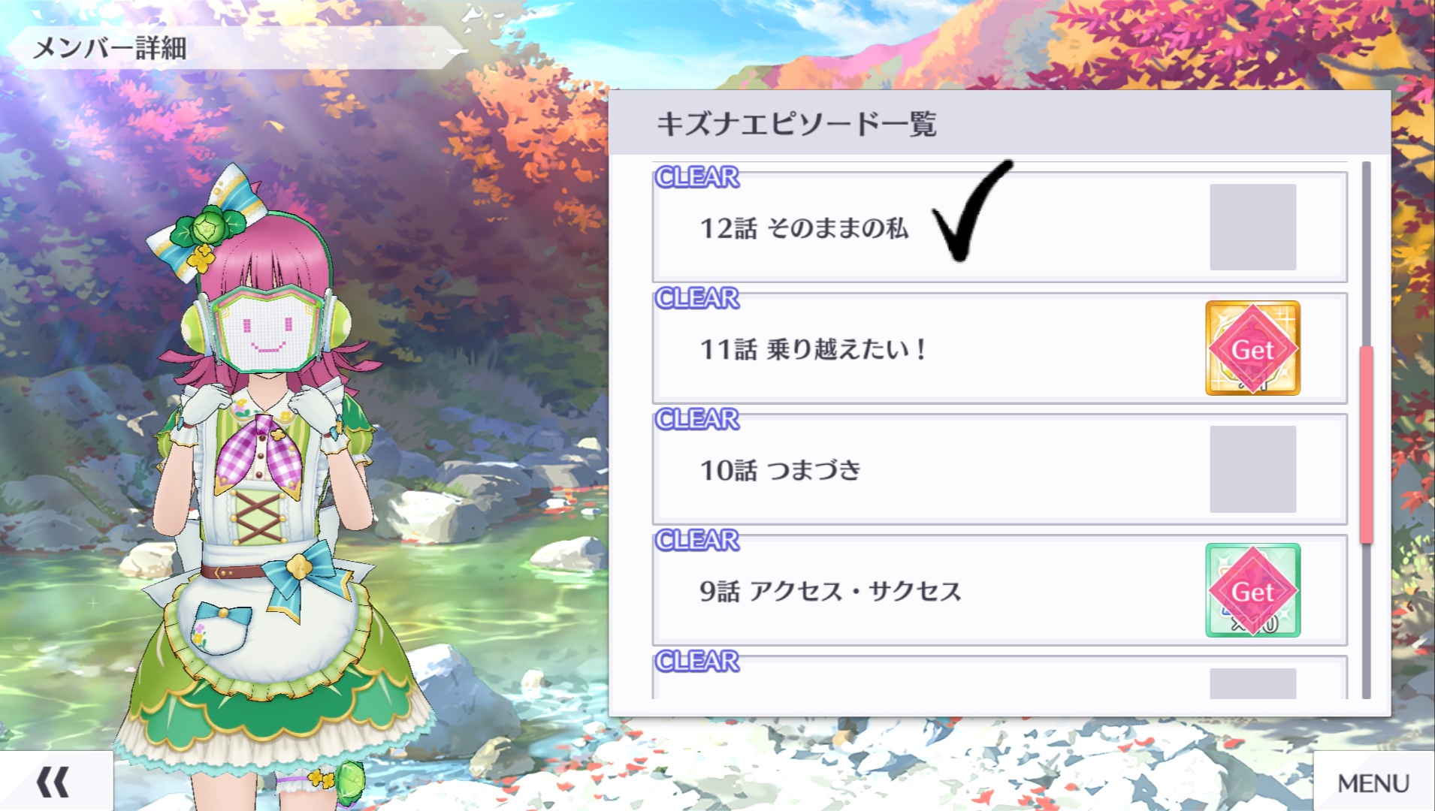
Task: Click the CLEAR badge on episode 12
Action: (x=696, y=177)
